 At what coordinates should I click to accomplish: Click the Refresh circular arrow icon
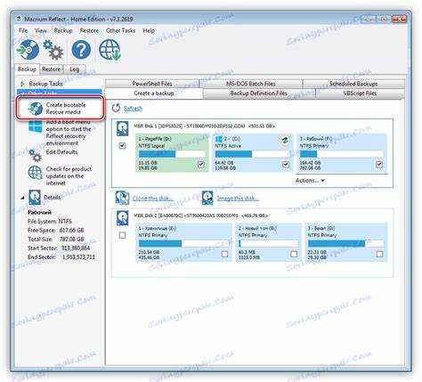click(116, 108)
